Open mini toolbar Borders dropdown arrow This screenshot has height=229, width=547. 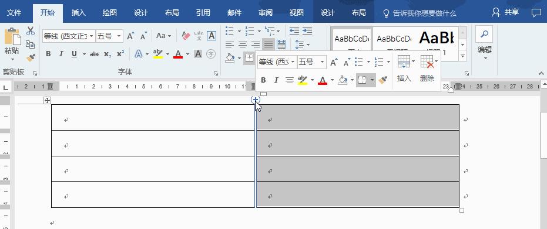click(373, 80)
